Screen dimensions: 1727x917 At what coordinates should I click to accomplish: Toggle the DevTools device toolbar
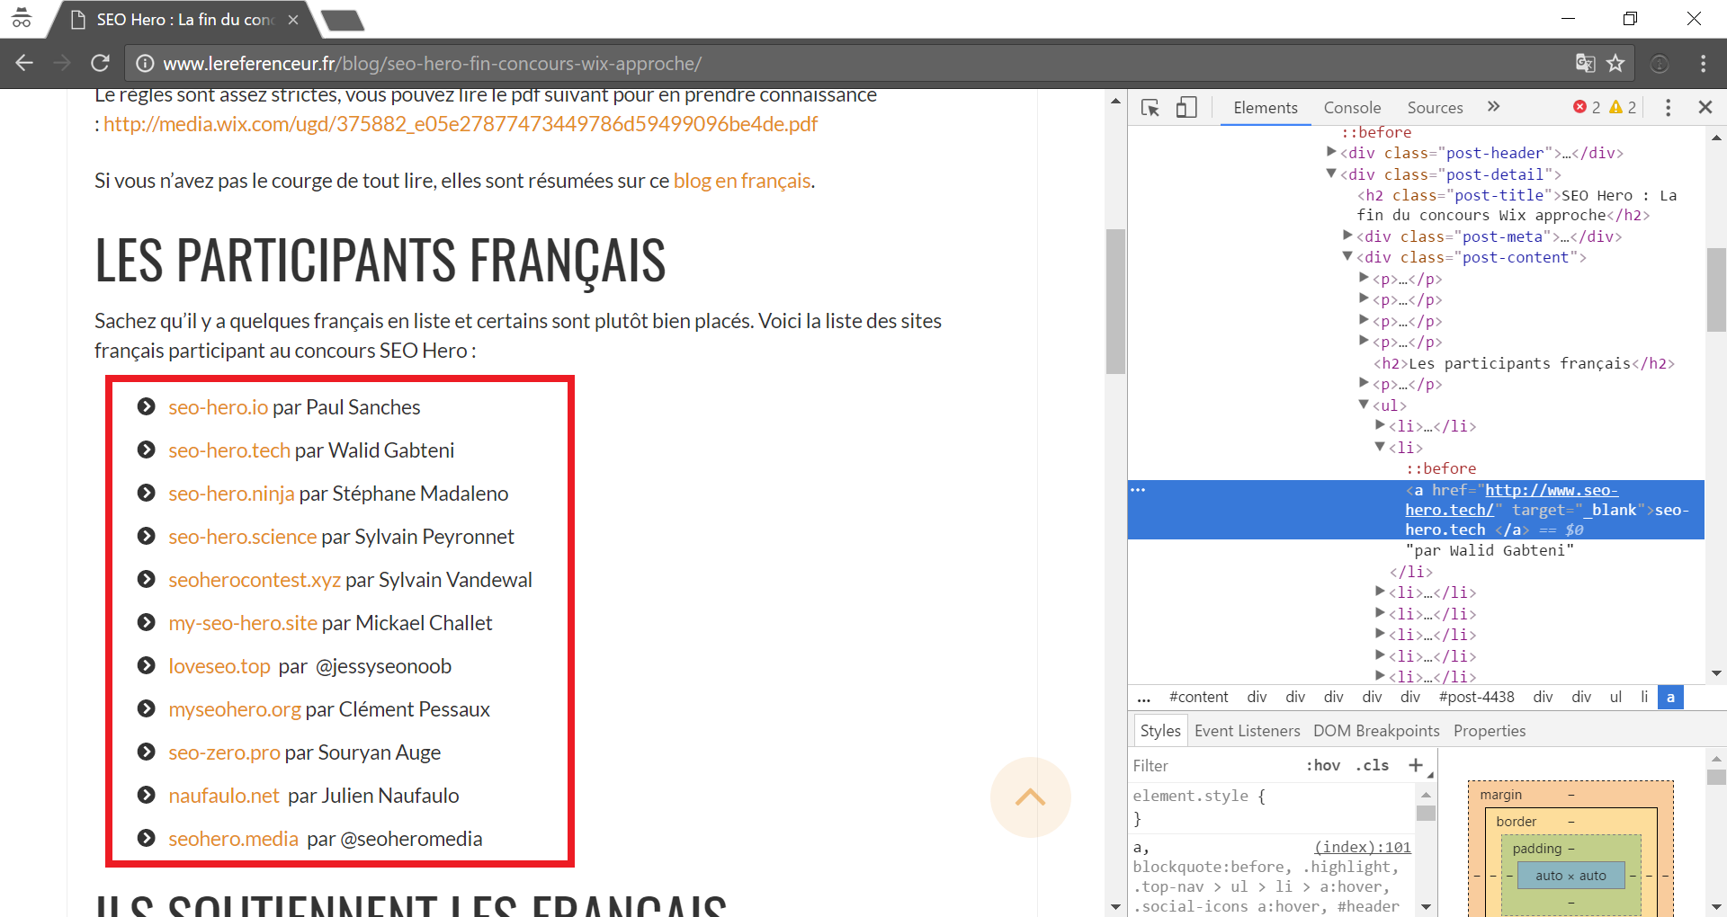1186,108
